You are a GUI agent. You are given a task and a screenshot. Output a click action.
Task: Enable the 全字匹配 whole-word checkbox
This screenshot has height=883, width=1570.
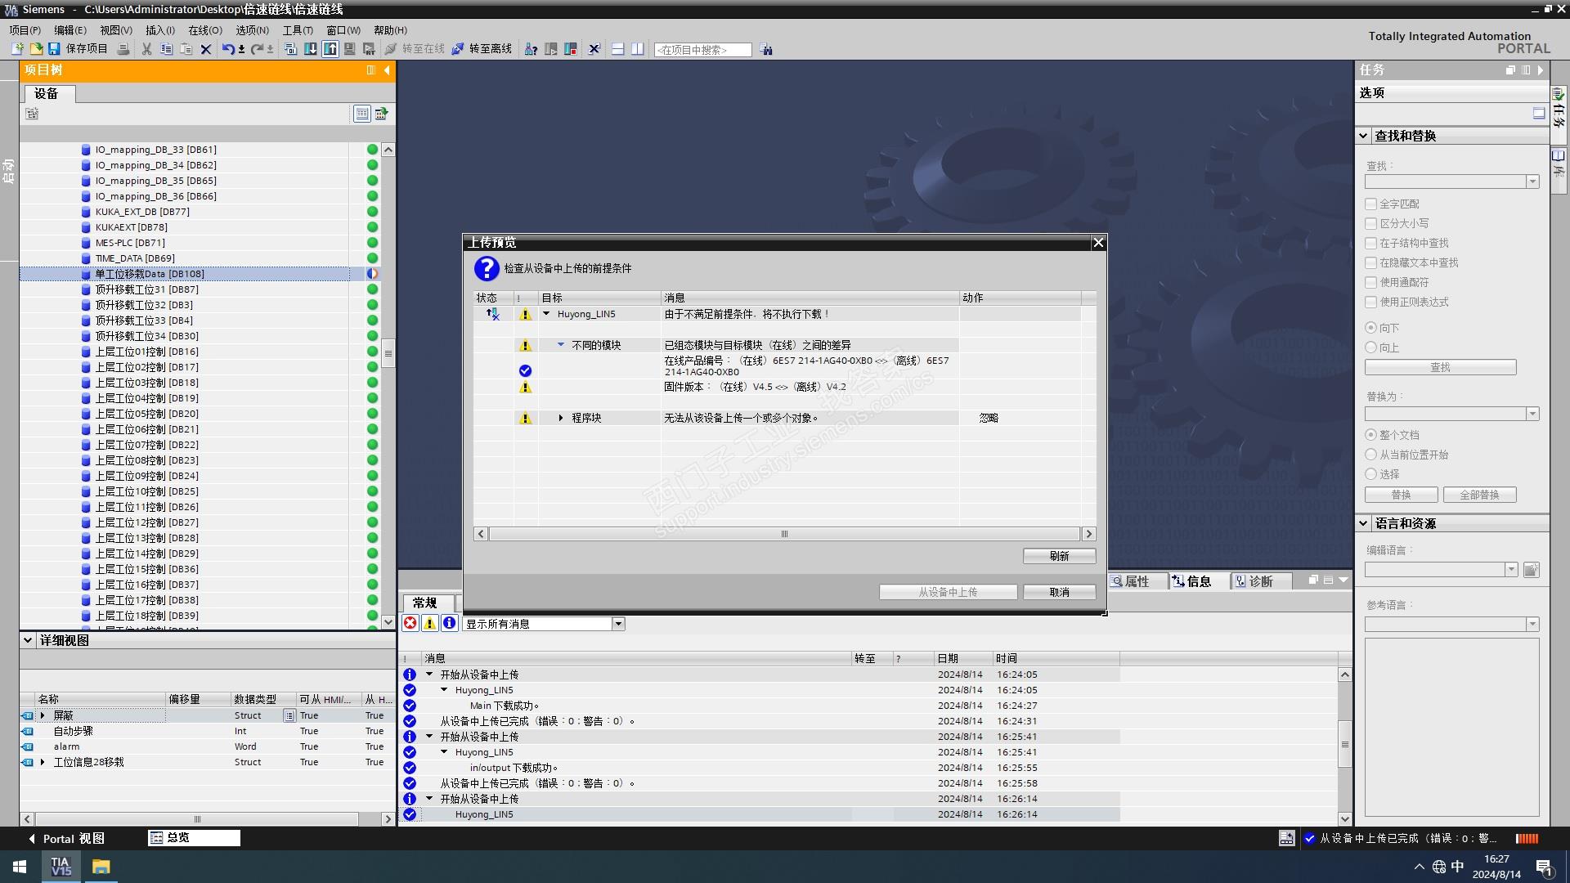(x=1371, y=204)
